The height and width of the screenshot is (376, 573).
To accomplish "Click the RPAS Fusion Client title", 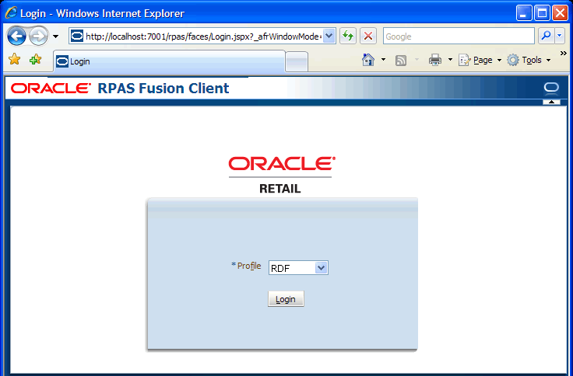I will [x=163, y=89].
